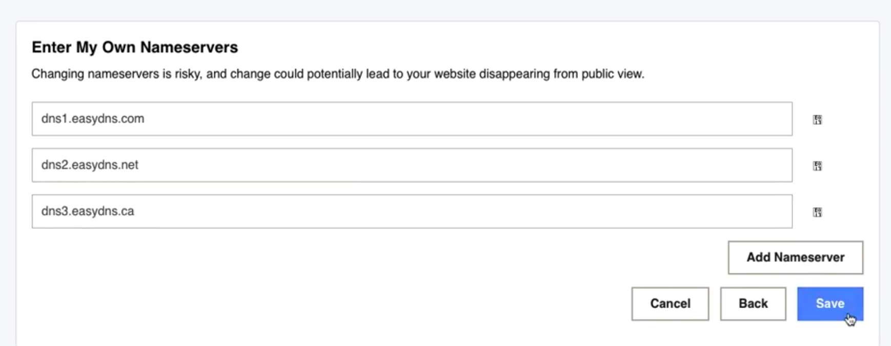Click the small glyph icon in the third nameserver row
891x346 pixels.
(x=817, y=212)
